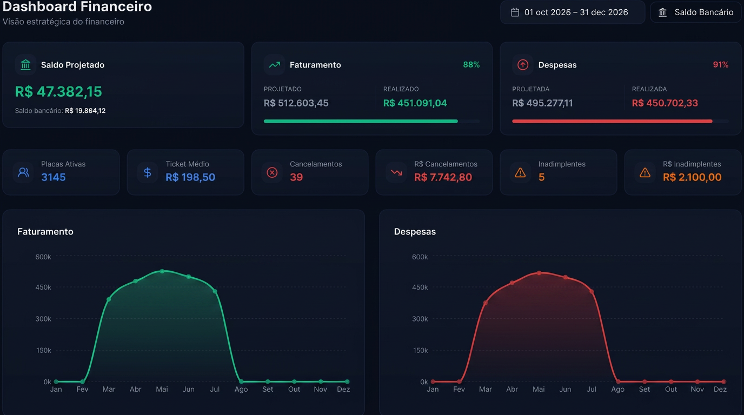Click Faturamento realizado value R$ 451.091,04
This screenshot has height=415, width=744.
pyautogui.click(x=415, y=103)
